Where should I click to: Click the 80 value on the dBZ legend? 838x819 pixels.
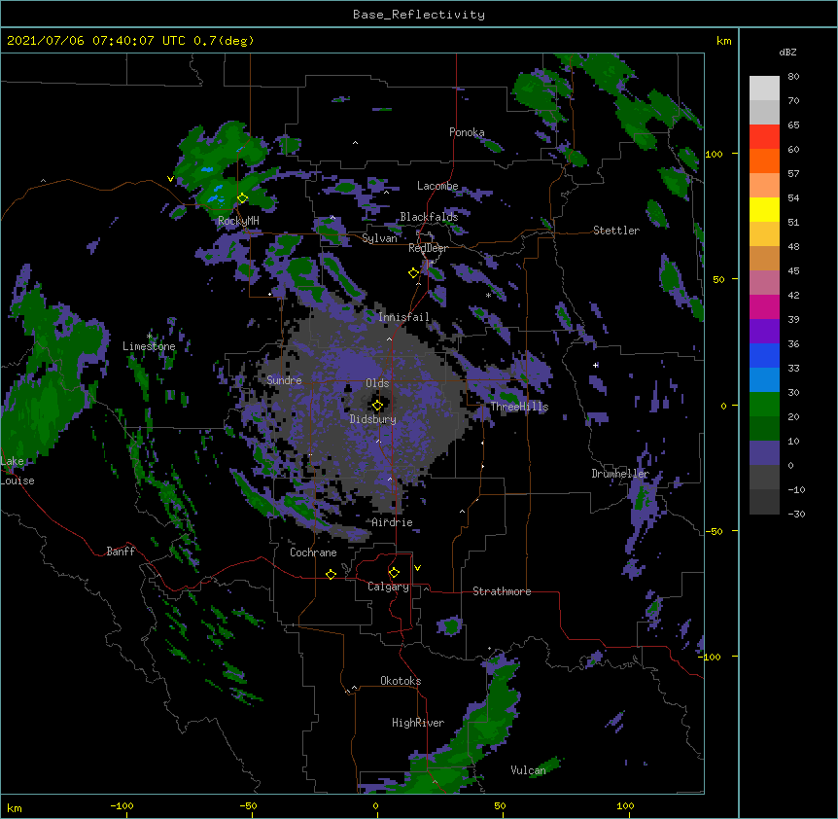tap(793, 77)
